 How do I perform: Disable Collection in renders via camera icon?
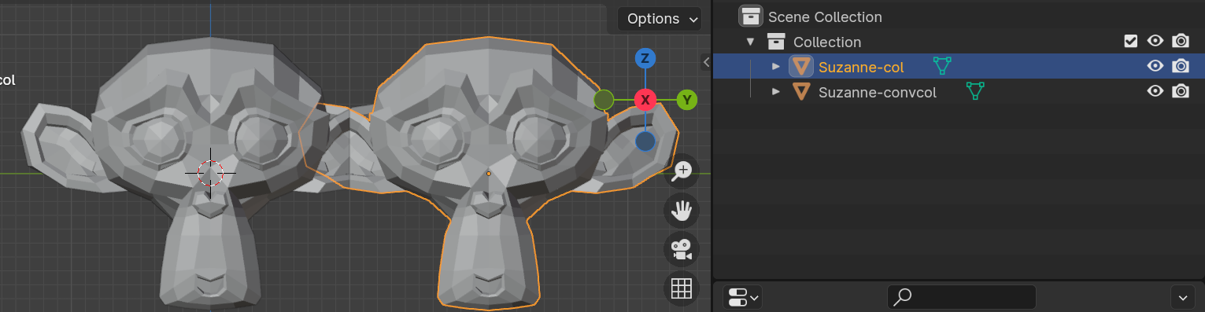[x=1181, y=41]
